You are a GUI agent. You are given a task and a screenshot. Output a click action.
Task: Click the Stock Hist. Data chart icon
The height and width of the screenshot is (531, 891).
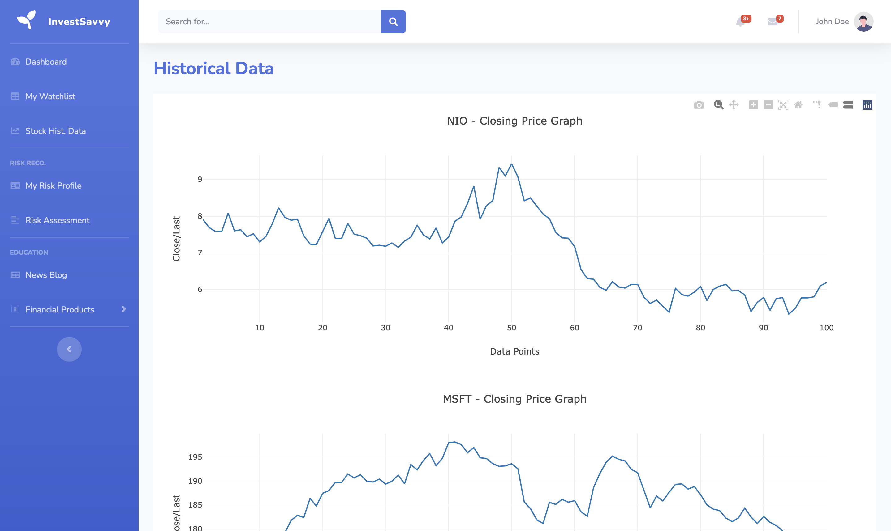[15, 131]
